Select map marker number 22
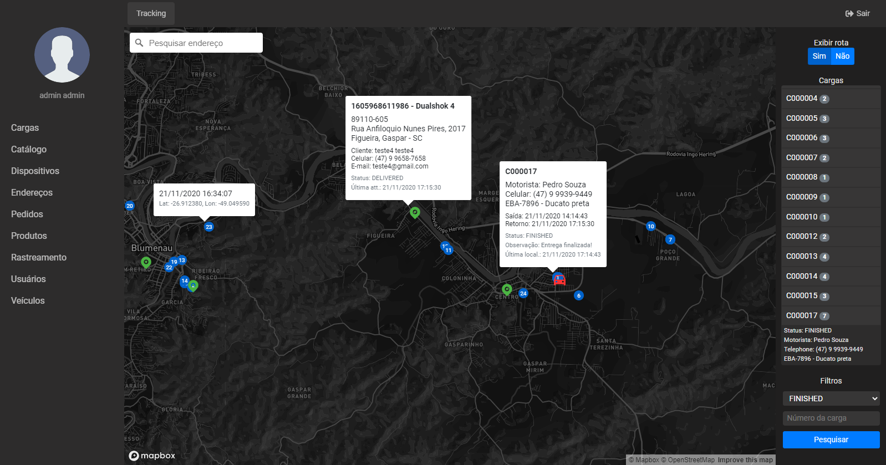 (169, 267)
